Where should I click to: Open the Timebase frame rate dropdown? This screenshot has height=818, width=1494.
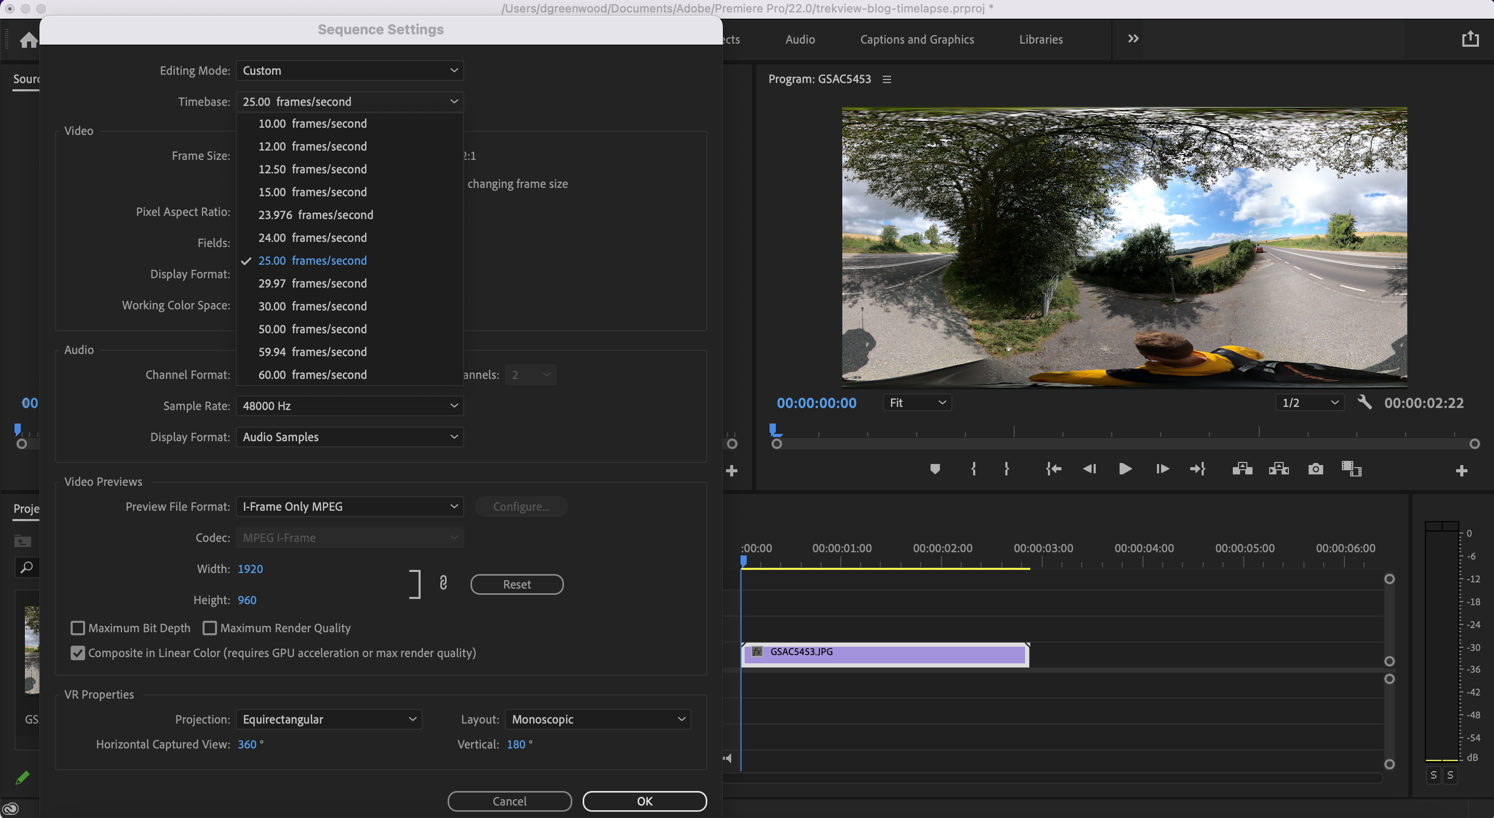pos(349,101)
